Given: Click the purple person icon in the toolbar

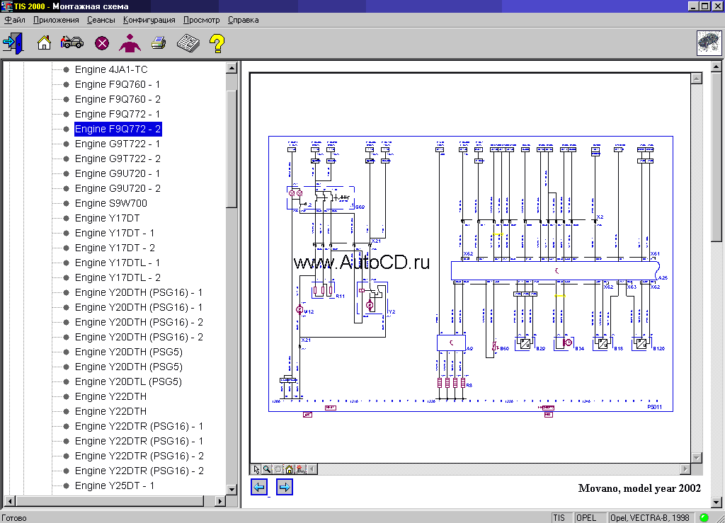Looking at the screenshot, I should [130, 43].
